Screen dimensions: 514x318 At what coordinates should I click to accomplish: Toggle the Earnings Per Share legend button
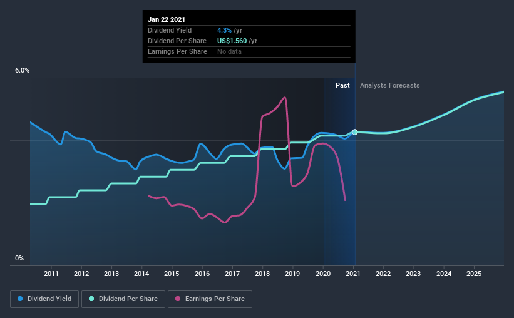(x=210, y=299)
